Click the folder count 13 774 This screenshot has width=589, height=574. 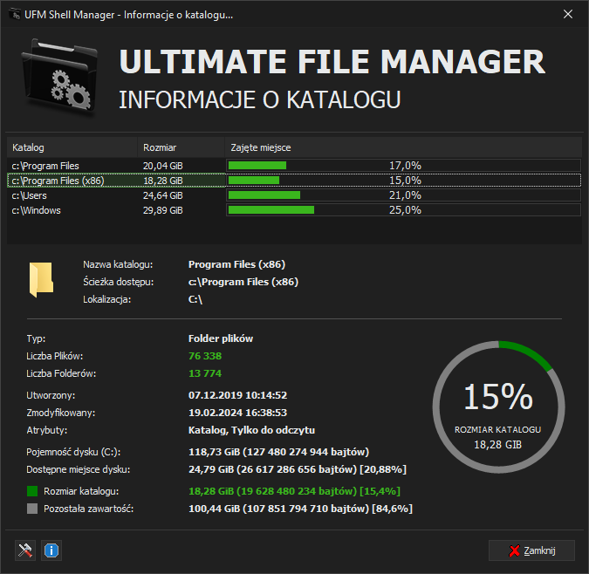pyautogui.click(x=205, y=373)
